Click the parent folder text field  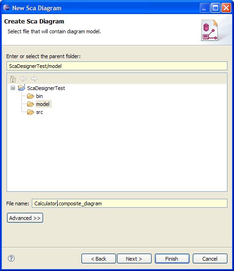[117, 66]
